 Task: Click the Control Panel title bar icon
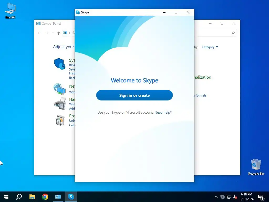click(x=38, y=23)
